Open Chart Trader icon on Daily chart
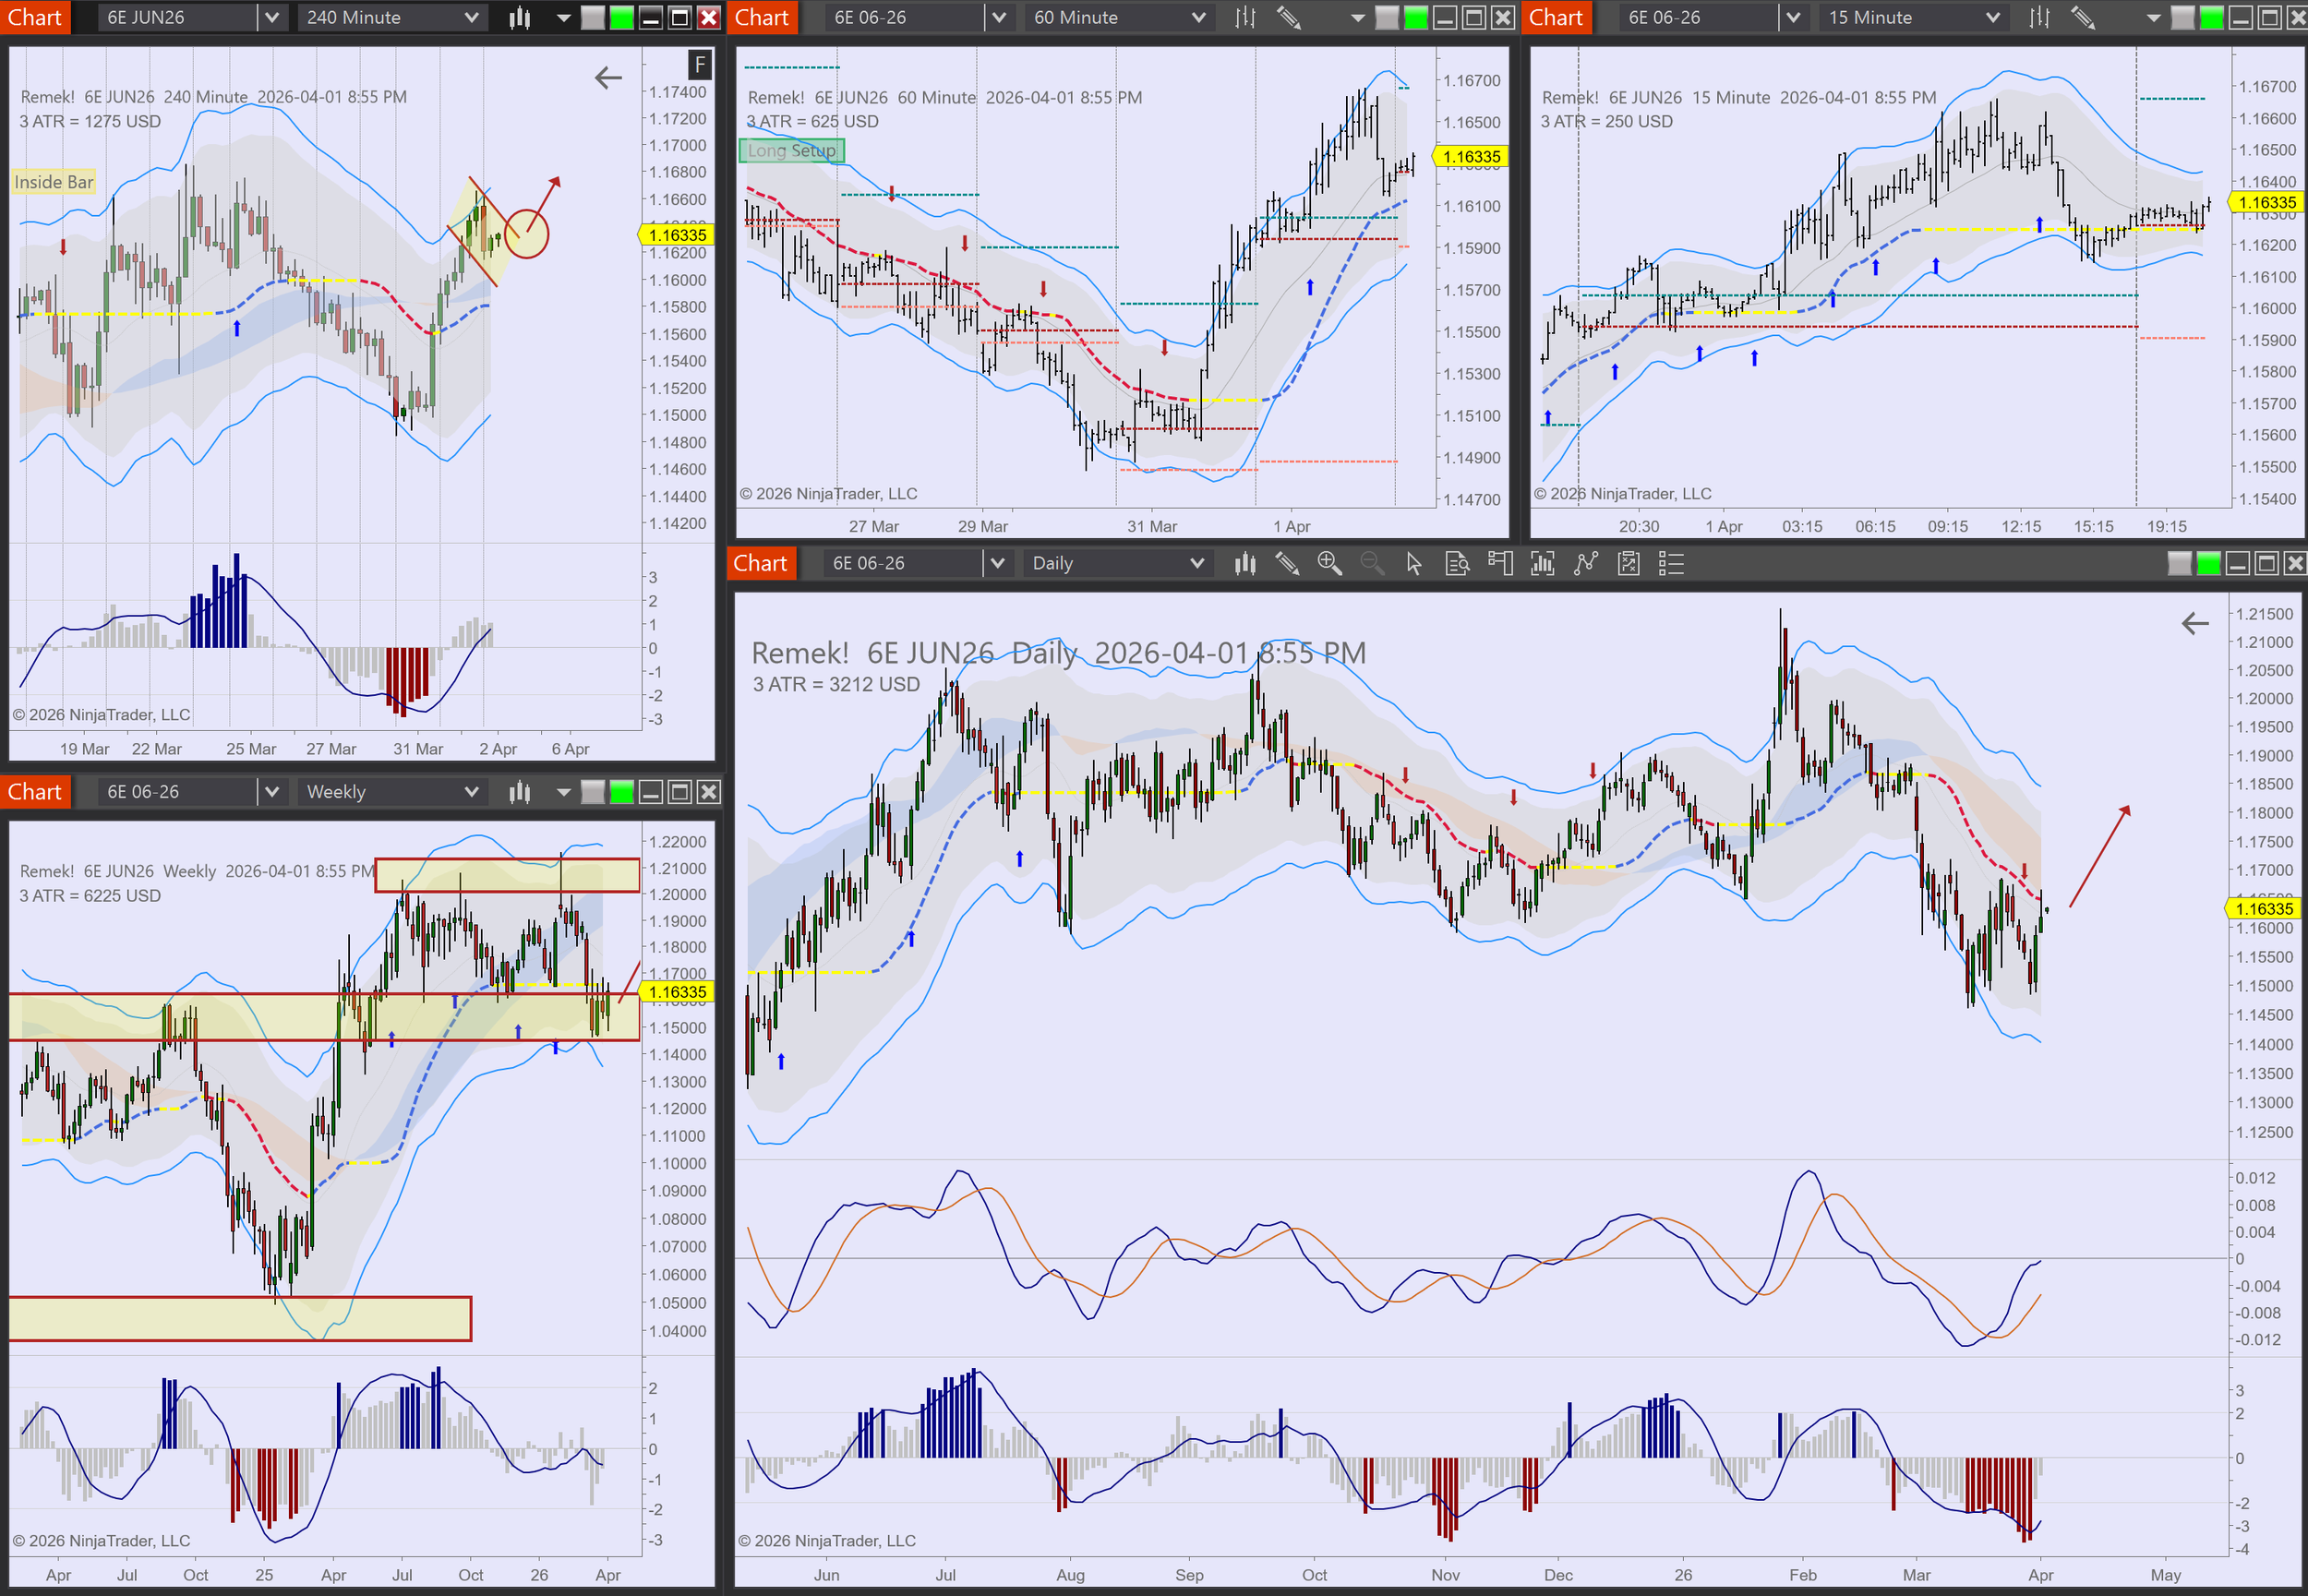The image size is (2308, 1596). click(1500, 564)
